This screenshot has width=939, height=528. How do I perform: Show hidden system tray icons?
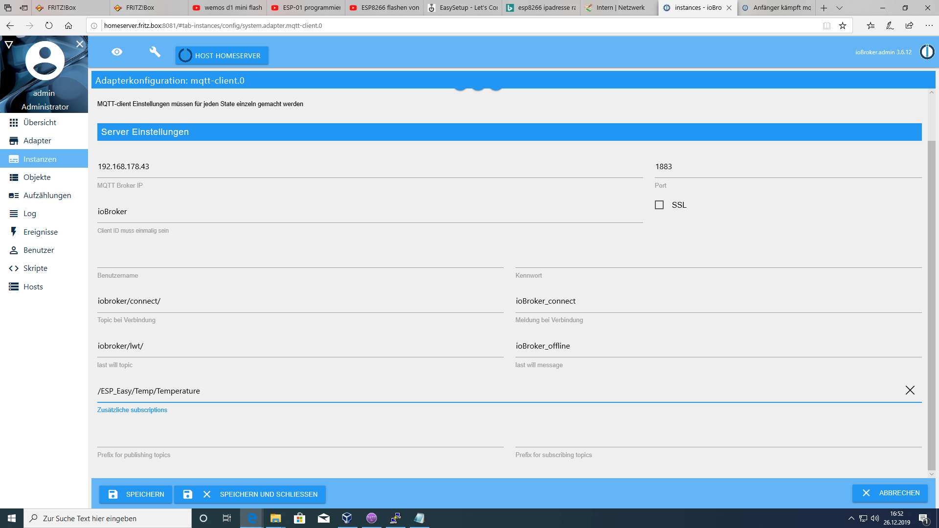[851, 518]
